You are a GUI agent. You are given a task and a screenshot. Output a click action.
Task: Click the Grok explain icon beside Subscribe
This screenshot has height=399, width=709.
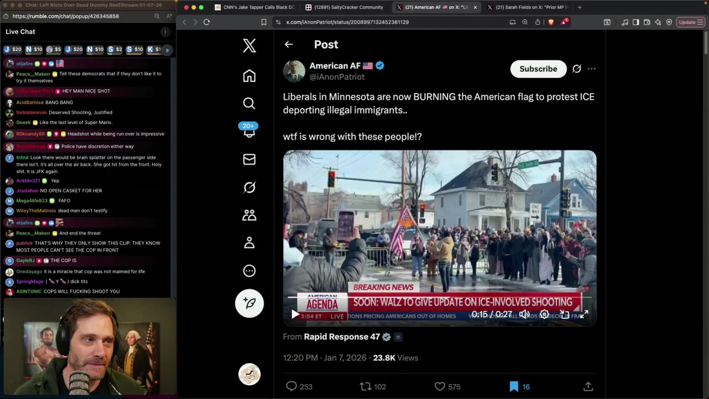pos(577,69)
